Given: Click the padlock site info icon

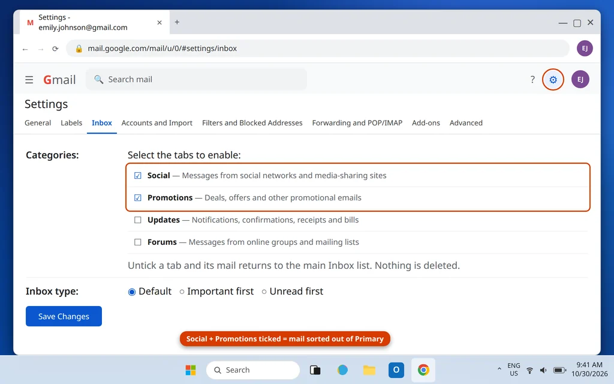Looking at the screenshot, I should tap(79, 48).
